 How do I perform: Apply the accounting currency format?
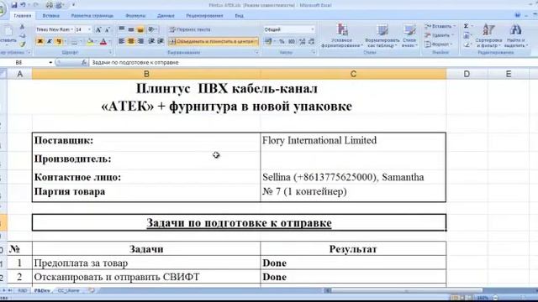(268, 41)
